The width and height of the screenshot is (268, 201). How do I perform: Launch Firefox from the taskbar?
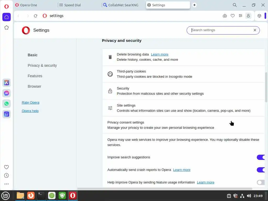point(31,196)
